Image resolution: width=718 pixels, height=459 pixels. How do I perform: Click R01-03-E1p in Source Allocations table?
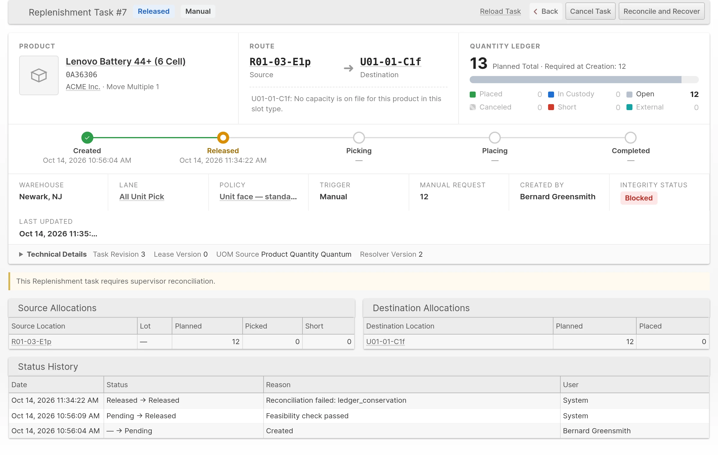(31, 341)
